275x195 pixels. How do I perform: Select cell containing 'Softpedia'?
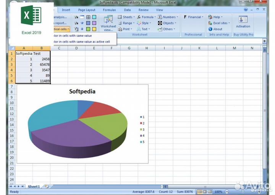(x=24, y=54)
